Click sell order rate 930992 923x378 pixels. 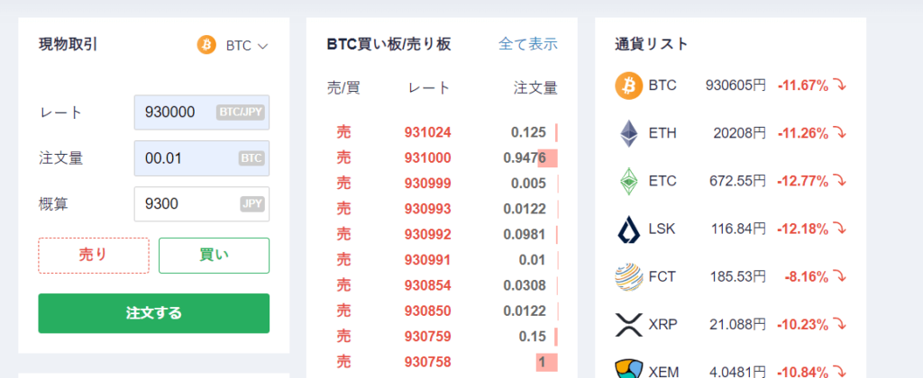click(x=428, y=235)
